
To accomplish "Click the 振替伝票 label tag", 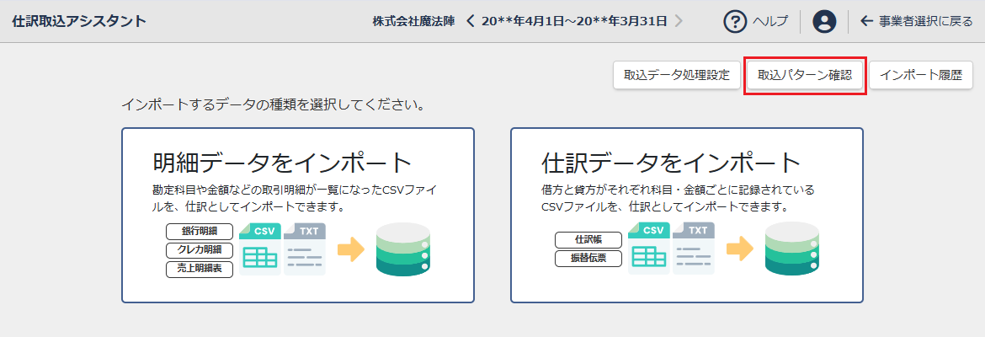I will [x=588, y=258].
